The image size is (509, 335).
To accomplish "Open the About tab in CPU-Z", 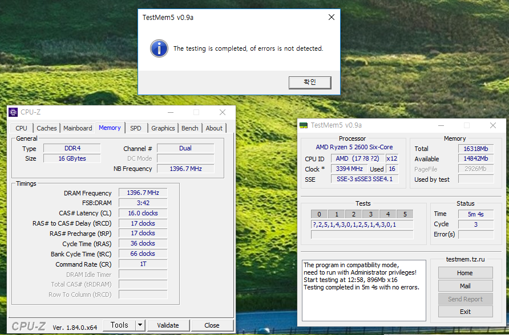I will (214, 128).
